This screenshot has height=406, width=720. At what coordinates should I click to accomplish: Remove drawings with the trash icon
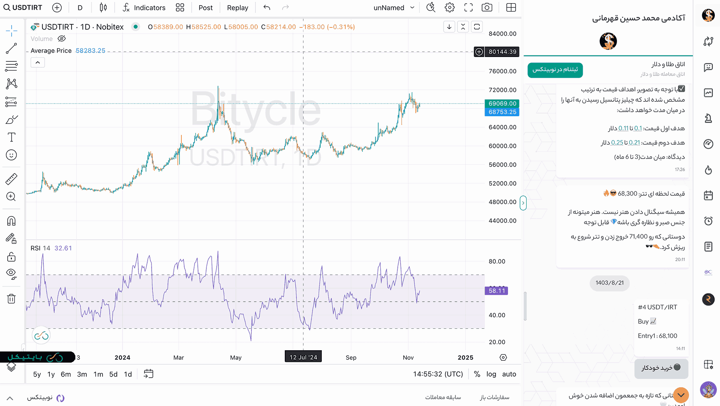click(x=12, y=299)
